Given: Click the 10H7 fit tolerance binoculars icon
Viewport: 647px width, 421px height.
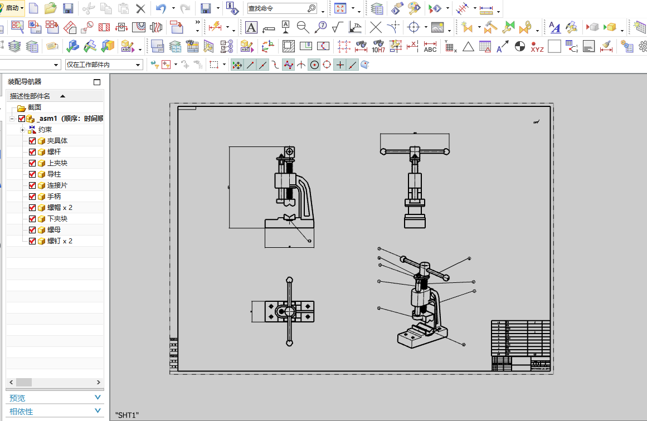Looking at the screenshot, I should click(378, 46).
